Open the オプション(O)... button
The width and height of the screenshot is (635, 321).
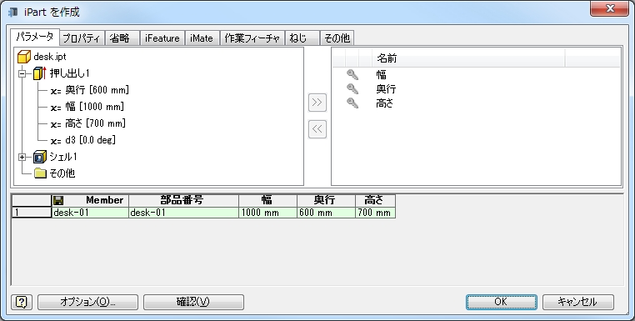click(87, 302)
